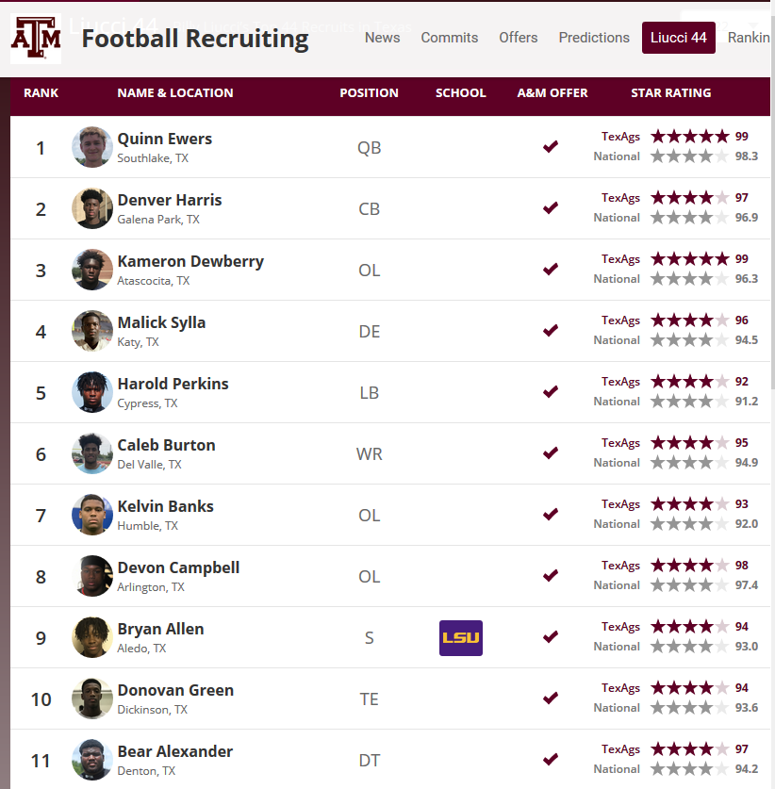Click the Texas A&M logo icon
Screen dimensions: 775x789
[x=36, y=39]
